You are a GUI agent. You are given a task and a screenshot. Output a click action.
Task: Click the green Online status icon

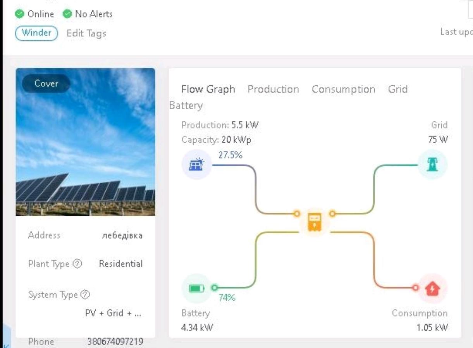coord(19,14)
